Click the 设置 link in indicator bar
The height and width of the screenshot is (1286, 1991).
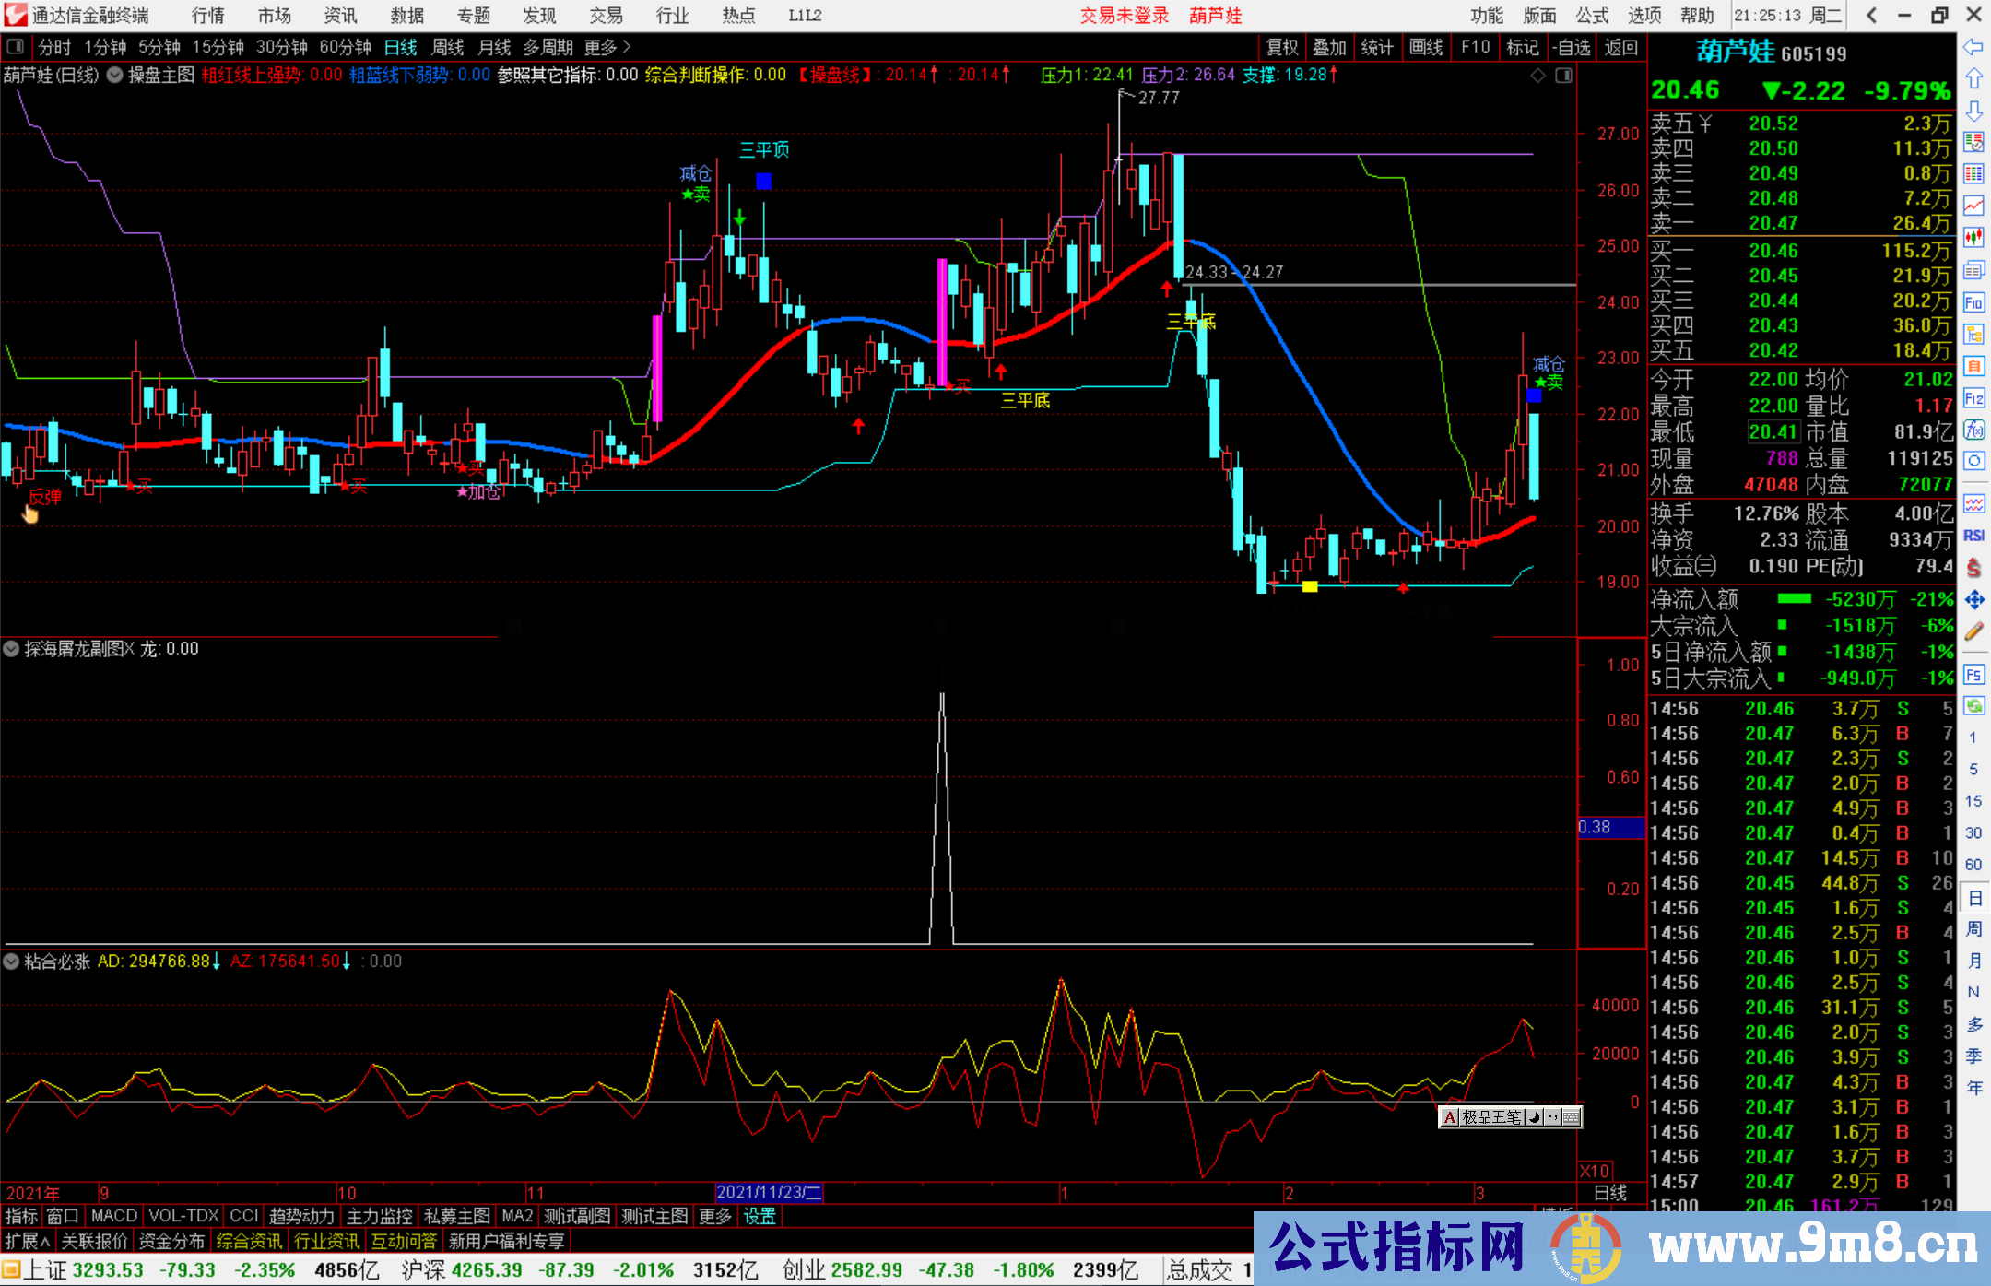760,1216
